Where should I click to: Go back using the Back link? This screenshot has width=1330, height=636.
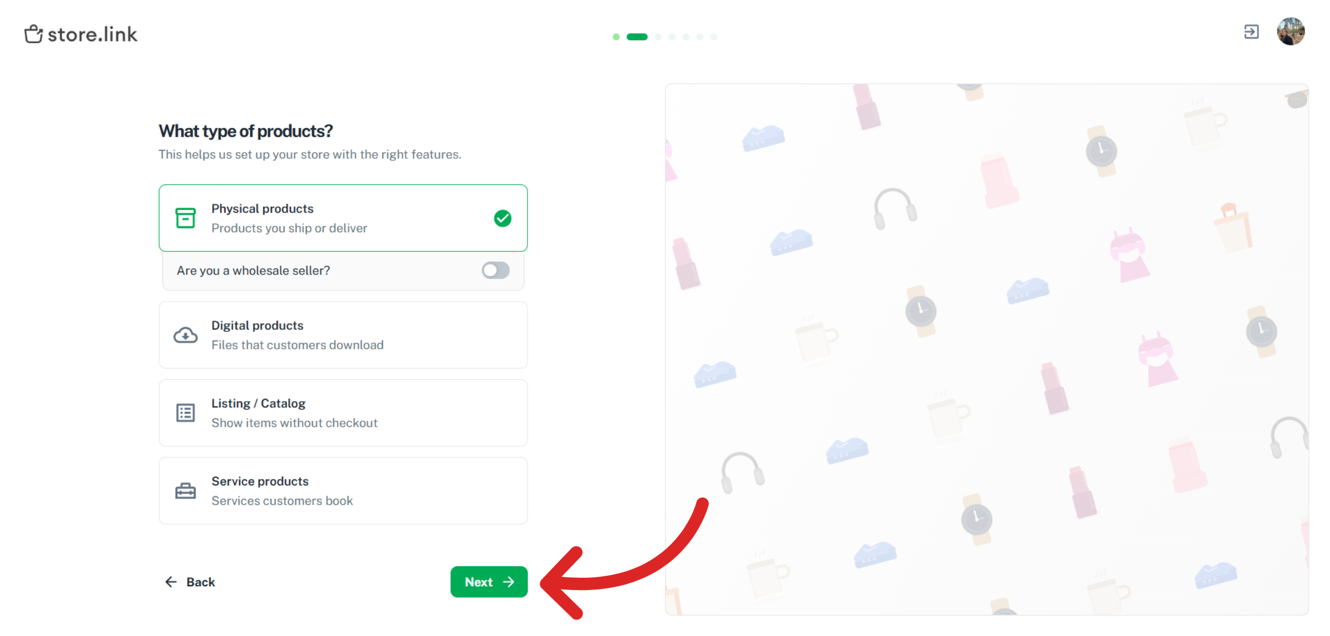click(190, 582)
